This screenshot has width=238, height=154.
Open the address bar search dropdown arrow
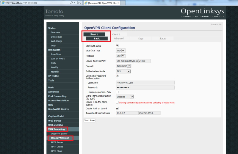74,3
